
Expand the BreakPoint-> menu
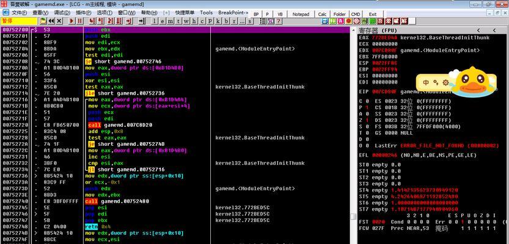click(x=233, y=13)
